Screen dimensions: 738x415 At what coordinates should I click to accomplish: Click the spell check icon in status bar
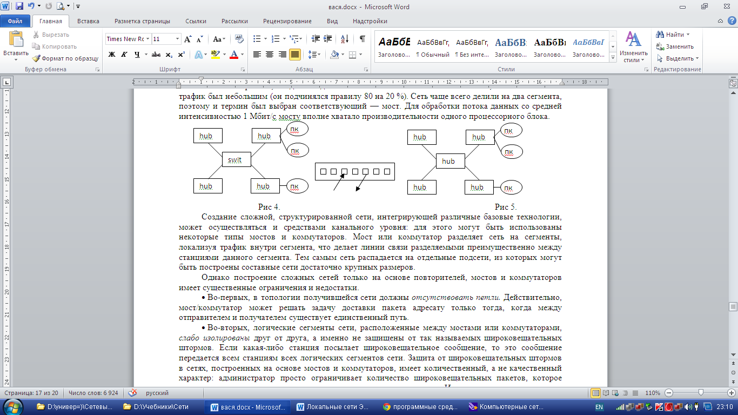132,393
